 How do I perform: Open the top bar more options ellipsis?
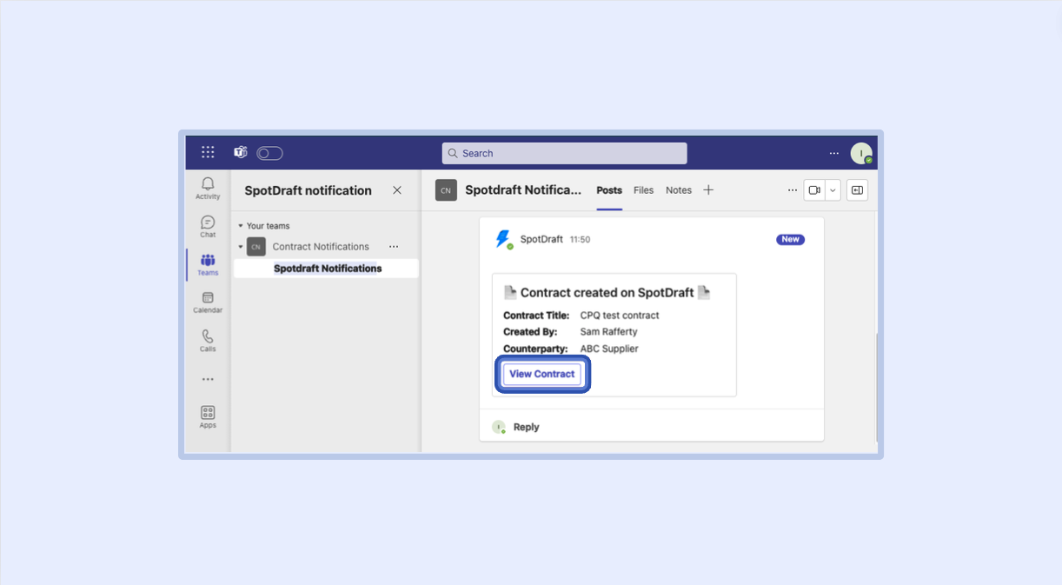[834, 153]
